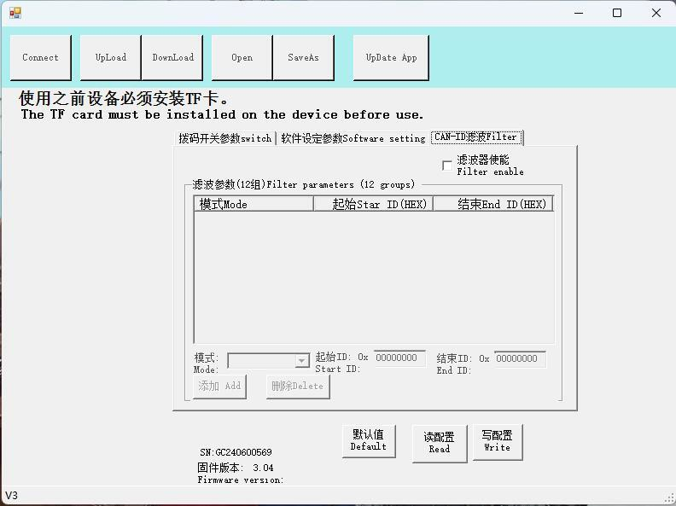Screen dimensions: 676x506
Task: Click the UpLoad button
Action: click(x=111, y=58)
